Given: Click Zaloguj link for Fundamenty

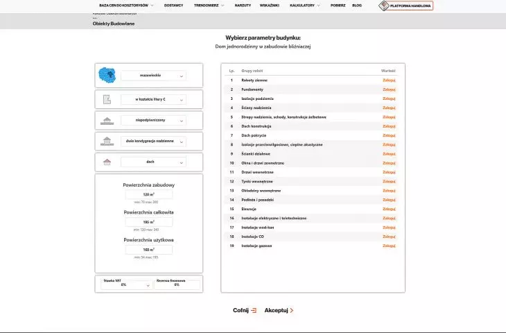Looking at the screenshot, I should 389,89.
